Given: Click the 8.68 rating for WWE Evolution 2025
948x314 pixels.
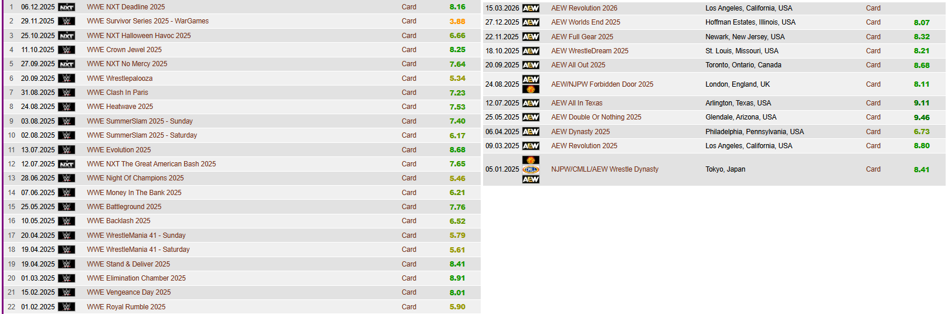Looking at the screenshot, I should point(457,150).
